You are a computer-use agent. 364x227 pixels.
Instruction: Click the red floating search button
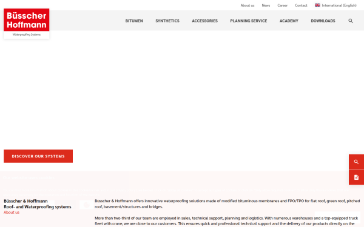click(356, 162)
